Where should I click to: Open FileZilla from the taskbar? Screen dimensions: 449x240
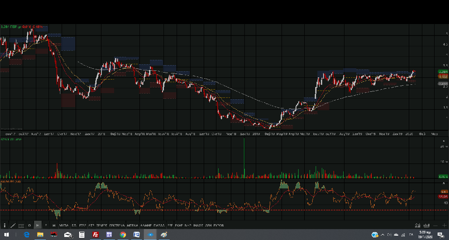pyautogui.click(x=95, y=235)
